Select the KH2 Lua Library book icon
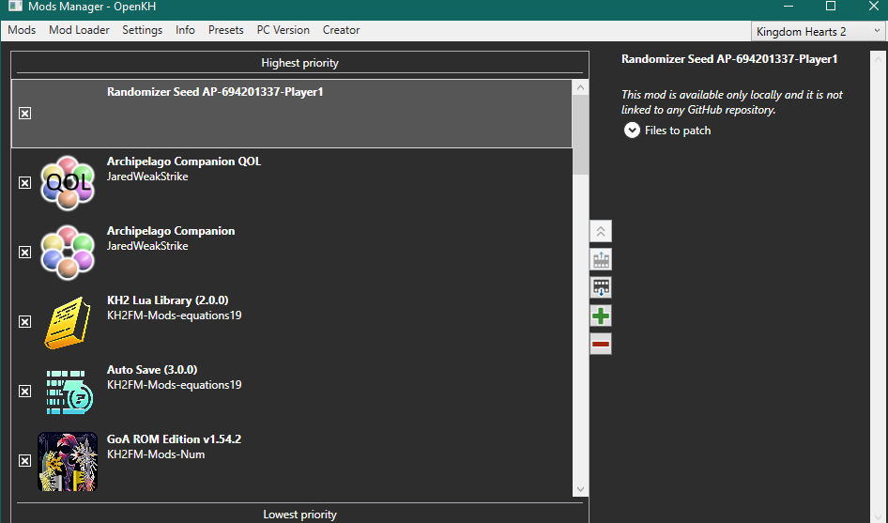Image resolution: width=888 pixels, height=523 pixels. pyautogui.click(x=68, y=322)
